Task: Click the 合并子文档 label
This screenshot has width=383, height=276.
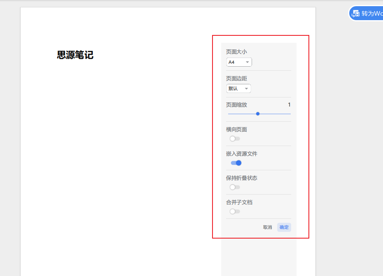Action: click(239, 202)
